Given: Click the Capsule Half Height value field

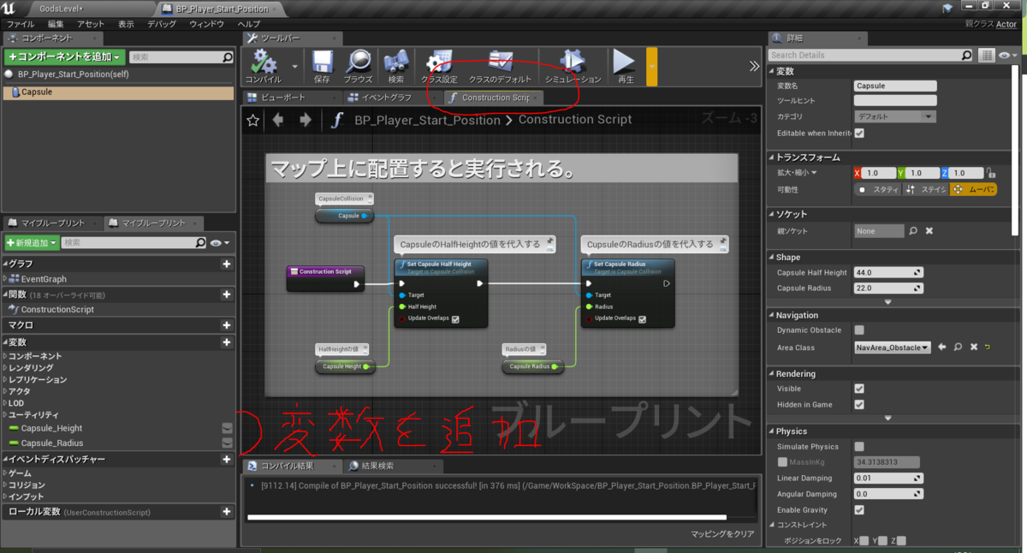Looking at the screenshot, I should [889, 272].
